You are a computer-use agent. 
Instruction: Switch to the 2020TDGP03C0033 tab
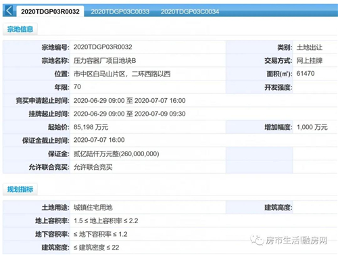120,11
